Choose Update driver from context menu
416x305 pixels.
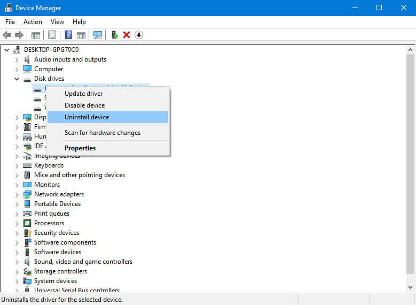108,94
